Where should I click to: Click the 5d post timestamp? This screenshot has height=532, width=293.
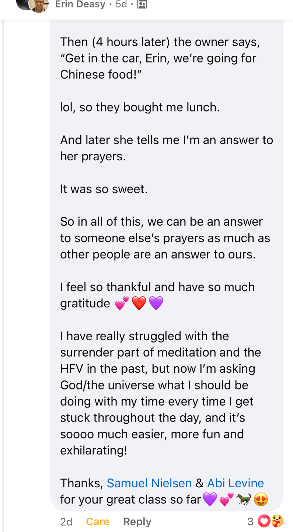[x=121, y=4]
